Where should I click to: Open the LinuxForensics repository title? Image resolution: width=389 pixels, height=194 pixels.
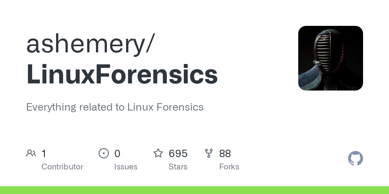pyautogui.click(x=122, y=74)
